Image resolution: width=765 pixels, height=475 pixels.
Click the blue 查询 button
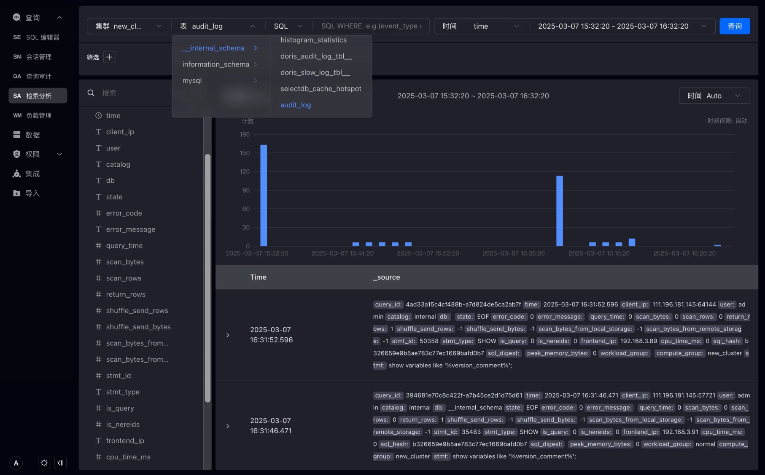735,26
